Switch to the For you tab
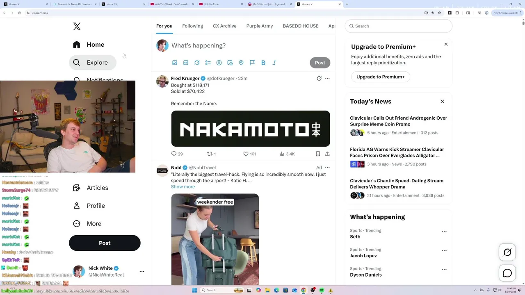Viewport: 525px width, 295px height. point(164,26)
